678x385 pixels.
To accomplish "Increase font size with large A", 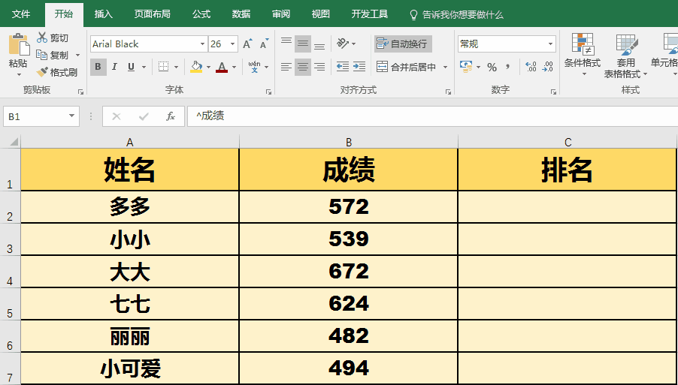I will tap(247, 44).
